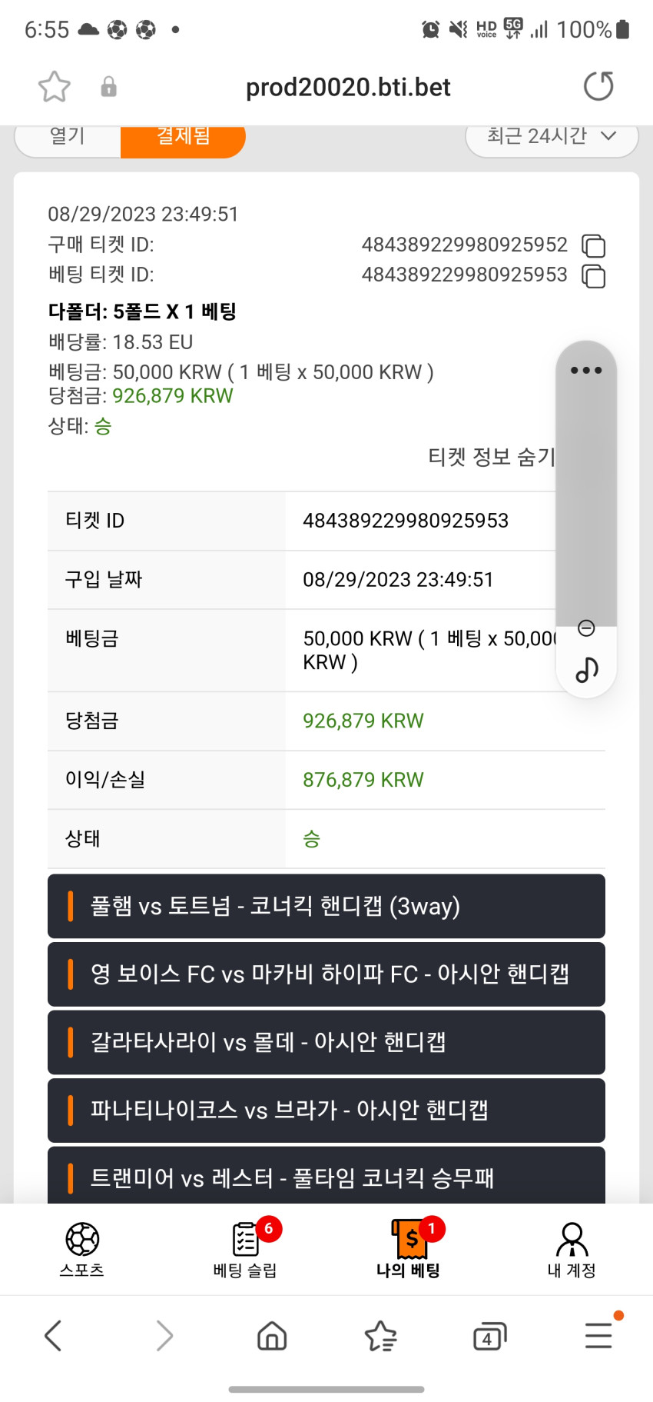653x1402 pixels.
Task: Tap the browser reload icon
Action: [x=598, y=86]
